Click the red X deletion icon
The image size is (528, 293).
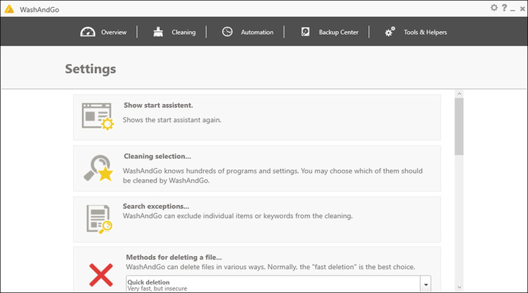tap(101, 275)
